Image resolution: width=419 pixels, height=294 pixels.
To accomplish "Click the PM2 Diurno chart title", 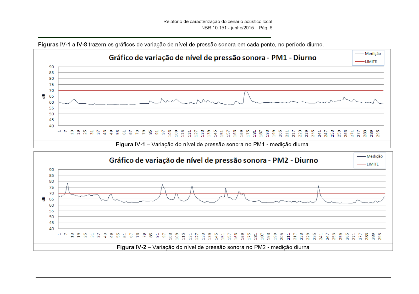I will click(x=213, y=160).
